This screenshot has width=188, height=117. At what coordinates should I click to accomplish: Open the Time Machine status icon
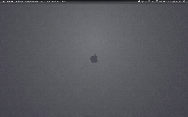tap(149, 1)
